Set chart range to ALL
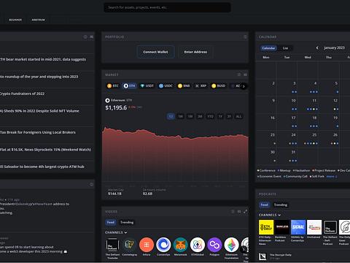 [x=238, y=116]
